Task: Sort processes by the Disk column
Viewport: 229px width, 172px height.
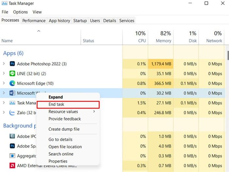Action: pos(186,37)
